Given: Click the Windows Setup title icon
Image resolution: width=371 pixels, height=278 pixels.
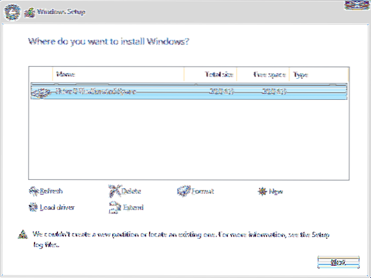Looking at the screenshot, I should tap(30, 12).
